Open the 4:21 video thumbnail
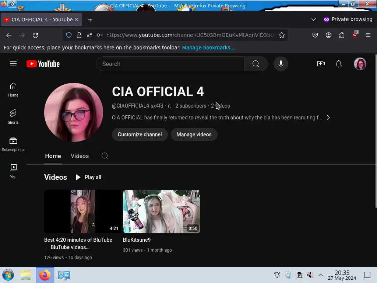Viewport: 377px width, 283px height. (x=83, y=211)
